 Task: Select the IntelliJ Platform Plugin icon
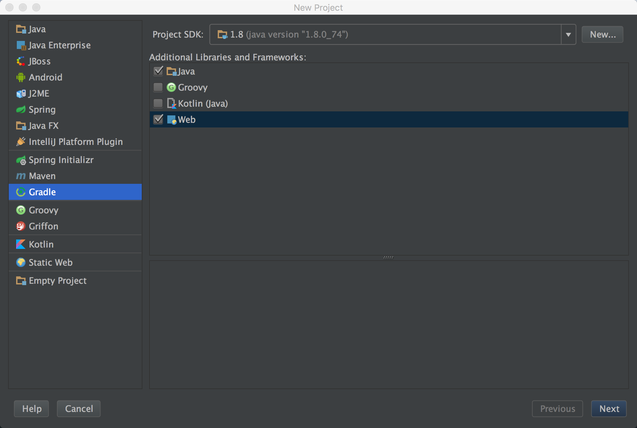[x=21, y=142]
